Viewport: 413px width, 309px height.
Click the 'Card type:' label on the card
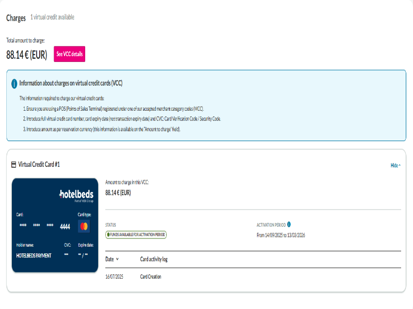click(84, 215)
